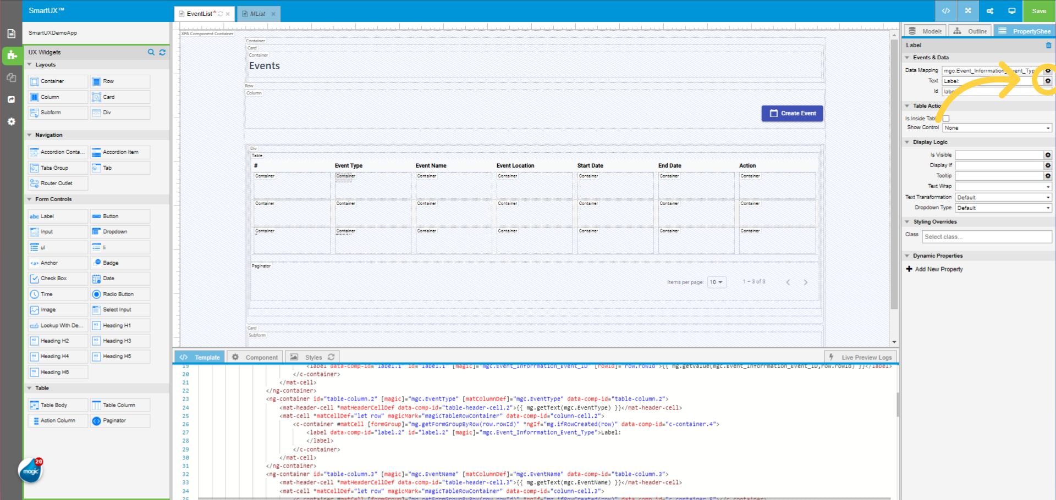Click the share arrow icon in left sidebar
The height and width of the screenshot is (500, 1056).
12,99
